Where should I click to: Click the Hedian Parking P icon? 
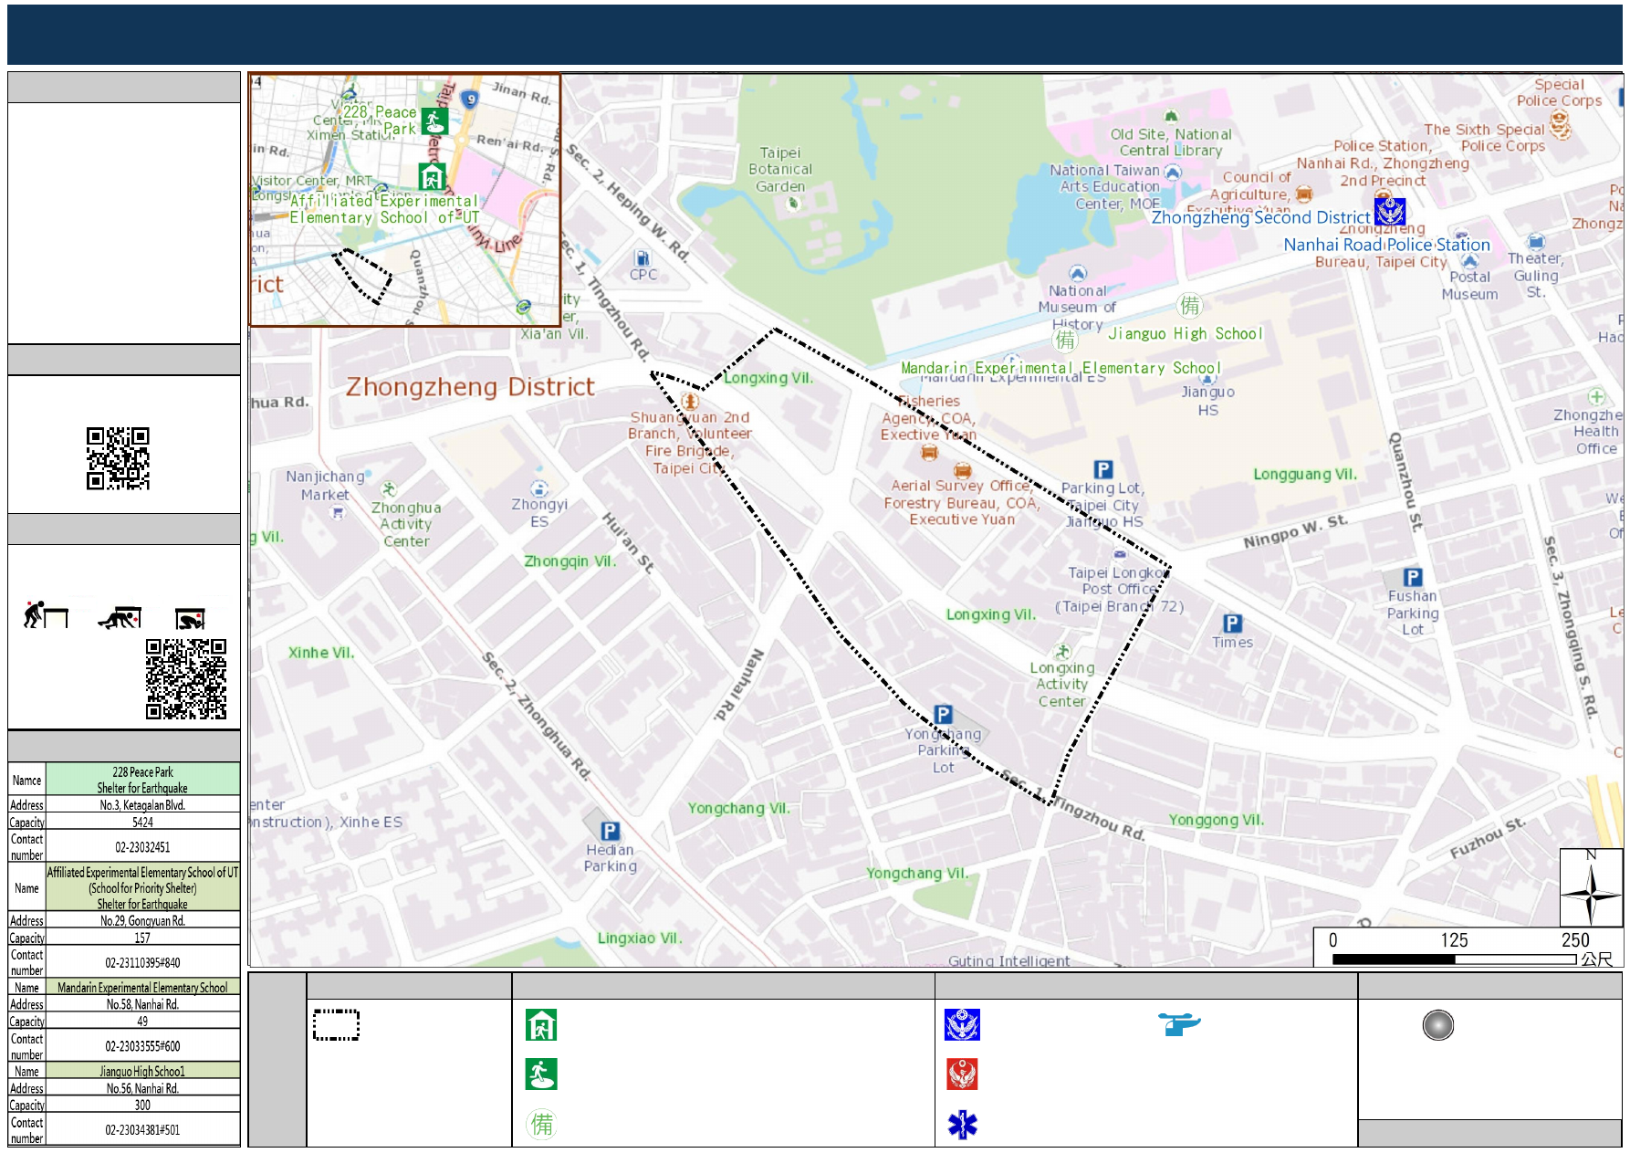pos(611,831)
